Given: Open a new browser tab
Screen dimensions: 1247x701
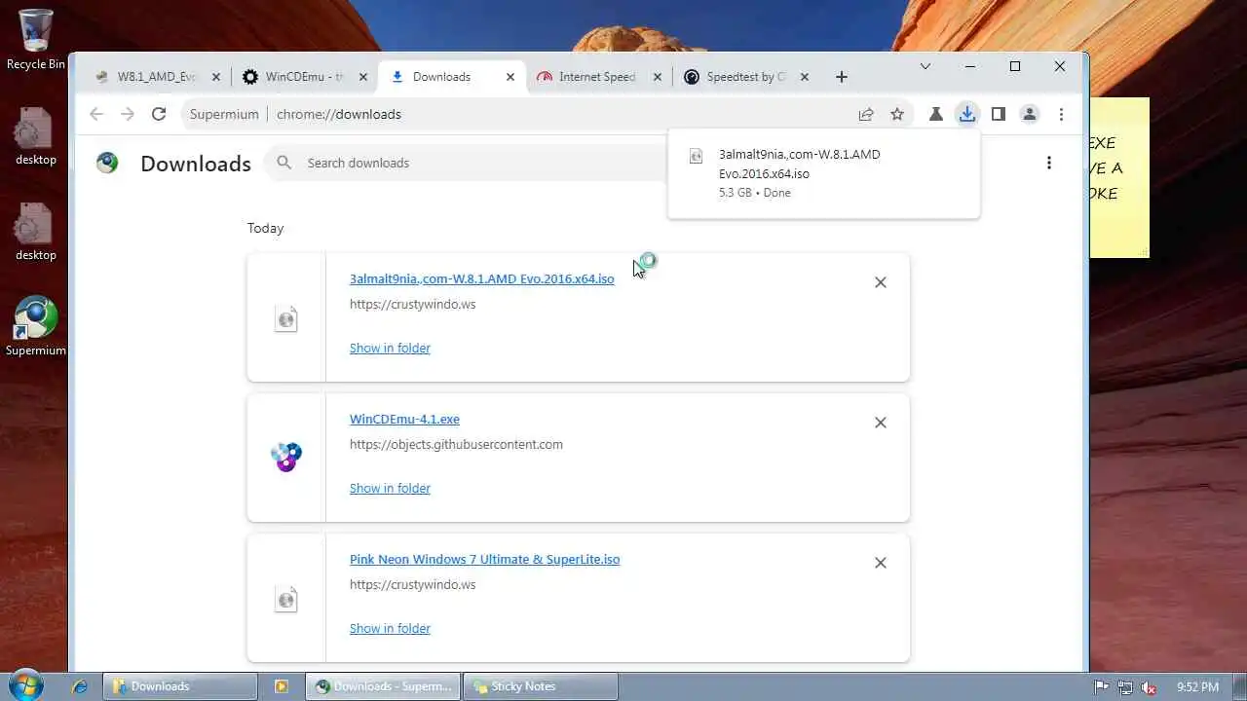Looking at the screenshot, I should coord(842,77).
